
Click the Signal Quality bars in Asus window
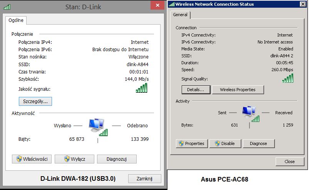[288, 78]
